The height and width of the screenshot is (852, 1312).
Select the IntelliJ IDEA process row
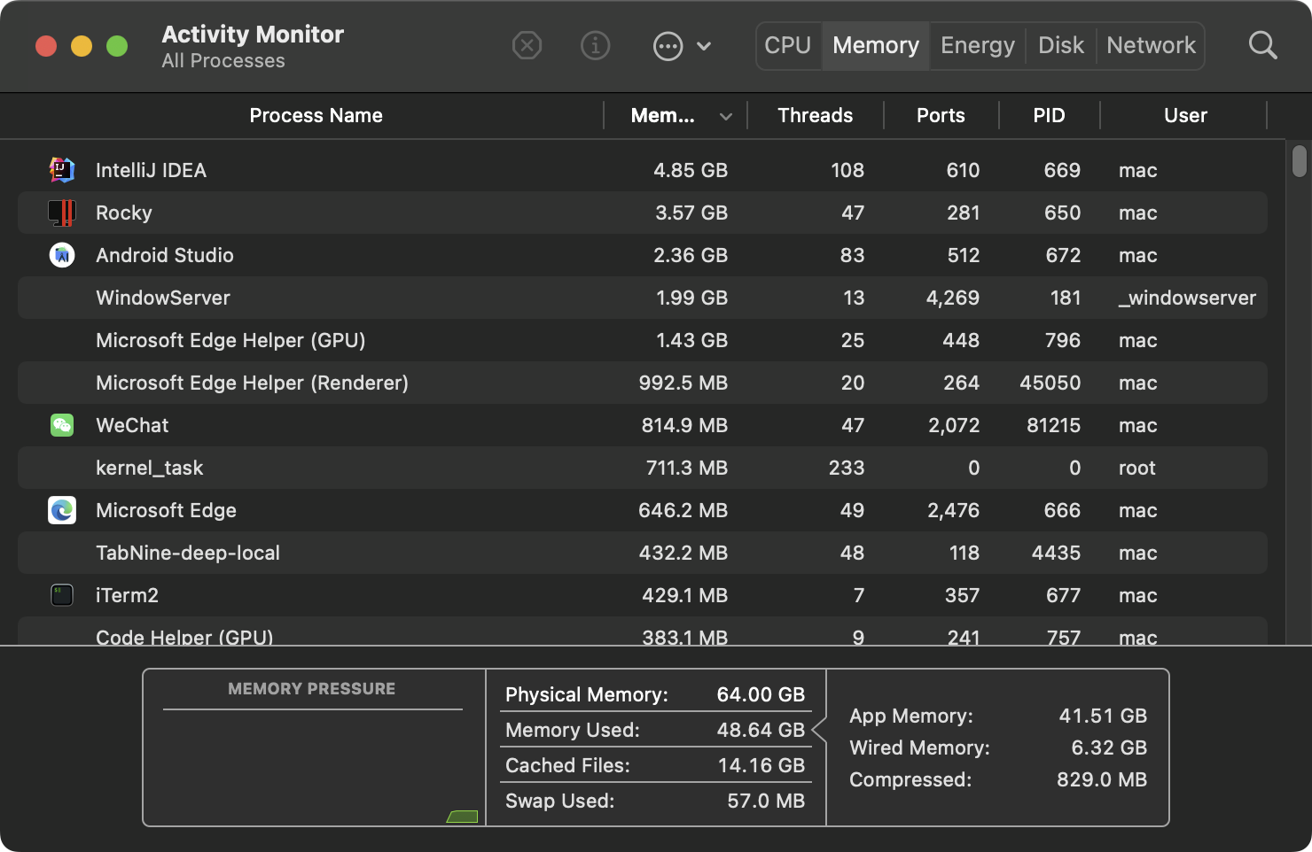tap(642, 170)
